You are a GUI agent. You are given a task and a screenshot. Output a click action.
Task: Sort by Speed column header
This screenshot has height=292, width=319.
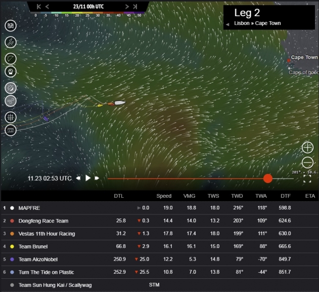164,196
